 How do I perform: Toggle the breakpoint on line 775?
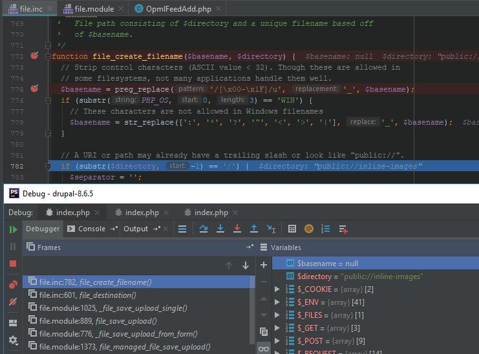[x=34, y=88]
